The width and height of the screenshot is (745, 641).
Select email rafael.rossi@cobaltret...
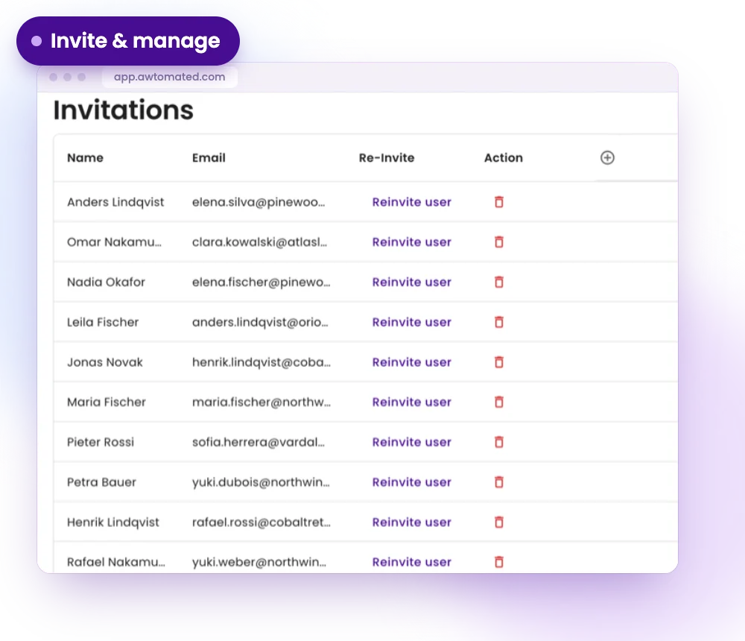(x=261, y=522)
